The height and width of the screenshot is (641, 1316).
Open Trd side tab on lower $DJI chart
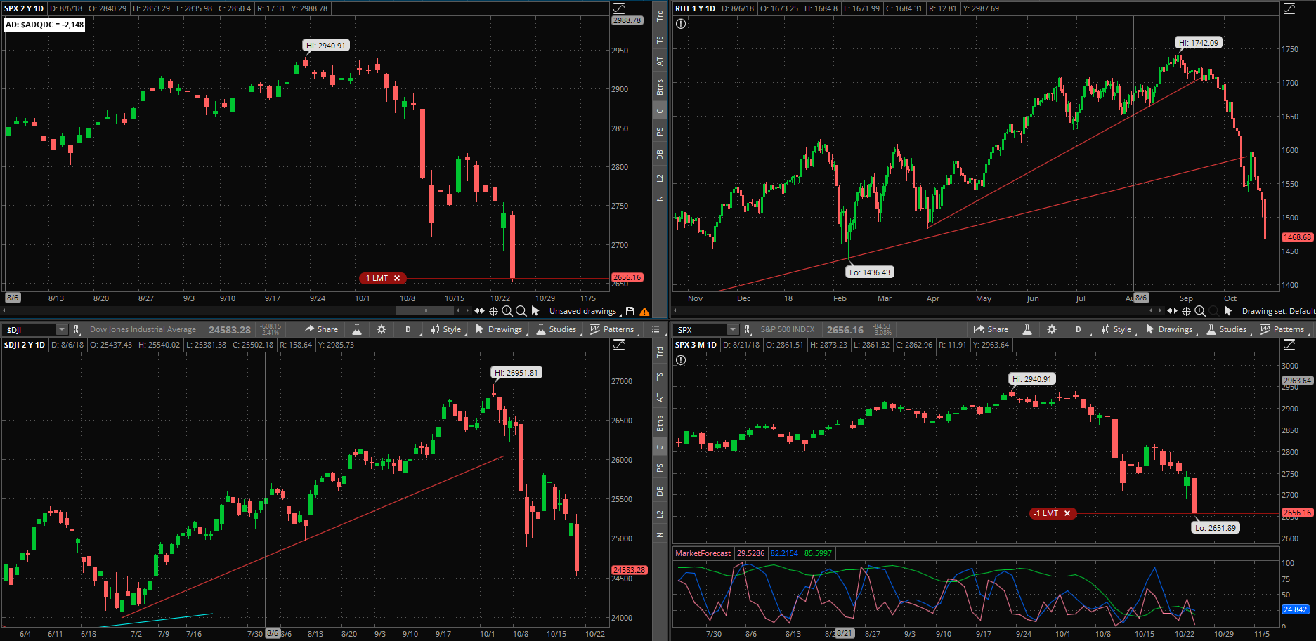click(660, 351)
